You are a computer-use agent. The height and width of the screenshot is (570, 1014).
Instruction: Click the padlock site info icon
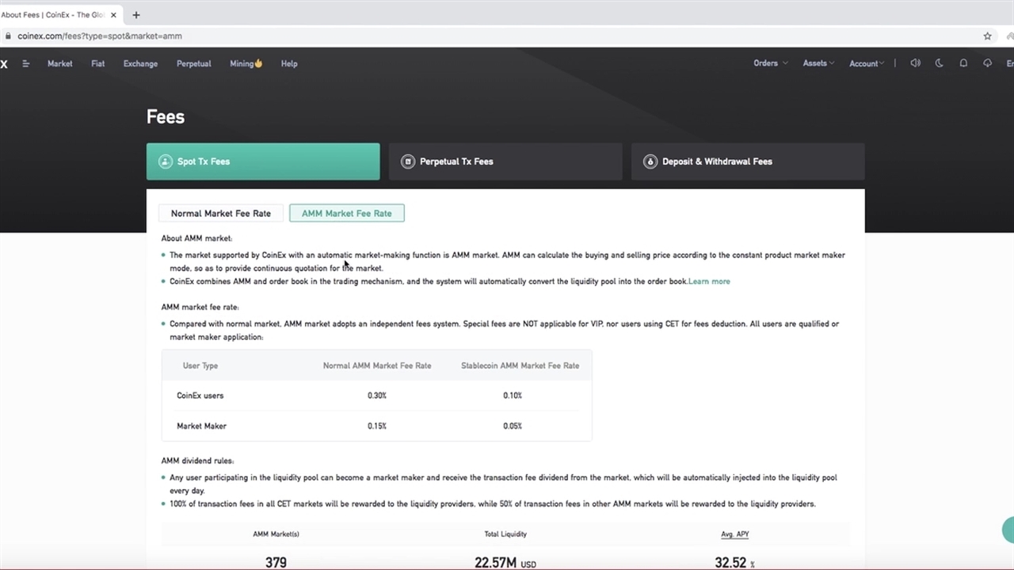click(x=8, y=36)
